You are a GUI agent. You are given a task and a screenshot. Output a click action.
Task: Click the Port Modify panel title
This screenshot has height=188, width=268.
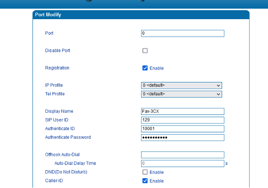click(x=48, y=15)
